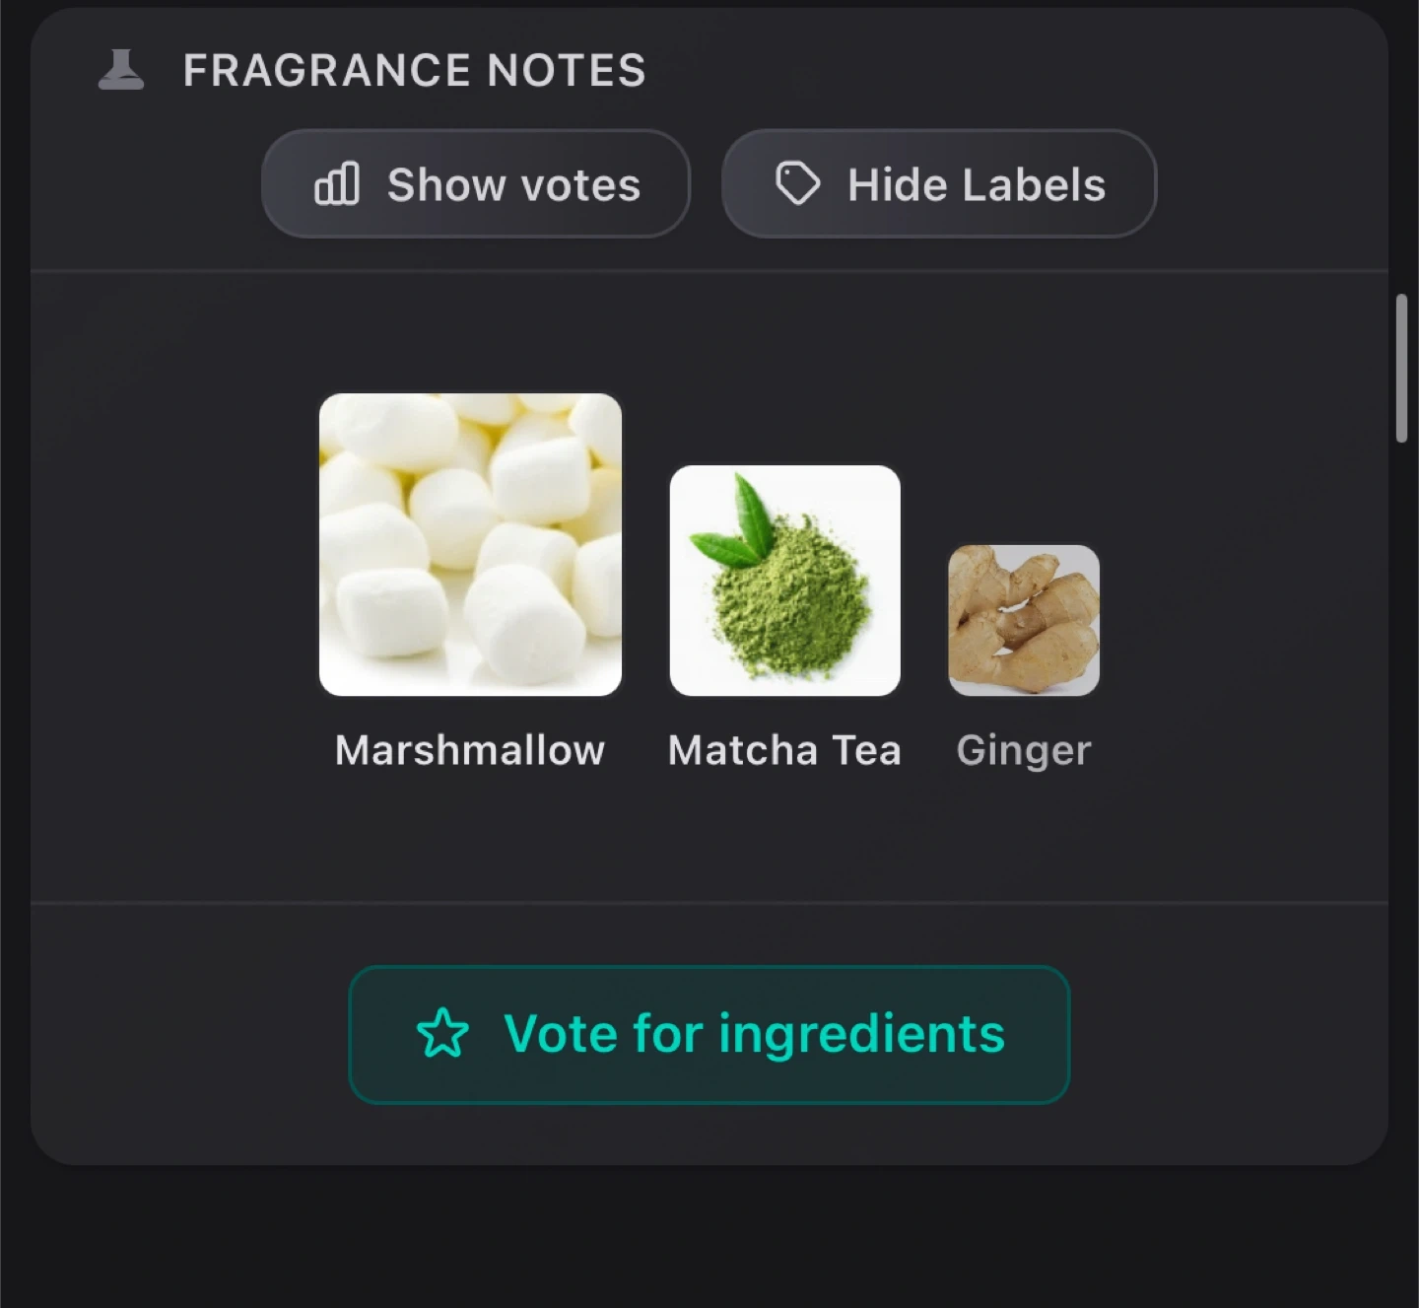Click the word 'votes' in Show votes
The height and width of the screenshot is (1308, 1419).
580,184
